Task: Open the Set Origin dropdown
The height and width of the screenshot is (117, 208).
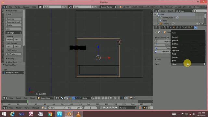Action: [14, 32]
